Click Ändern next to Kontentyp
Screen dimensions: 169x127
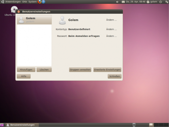pos(111,29)
